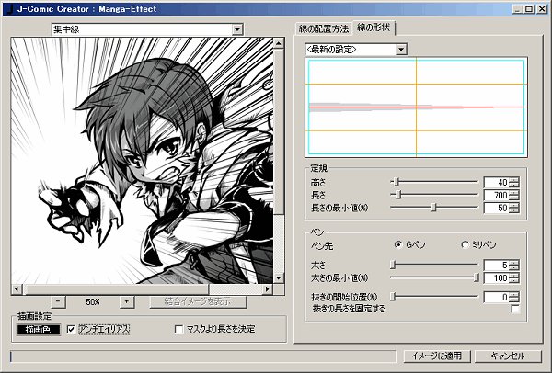The width and height of the screenshot is (552, 373).
Task: Click the preview horizontal scrollbar right arrow
Action: pos(268,289)
